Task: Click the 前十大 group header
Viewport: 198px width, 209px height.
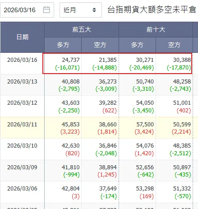Action: (x=156, y=29)
